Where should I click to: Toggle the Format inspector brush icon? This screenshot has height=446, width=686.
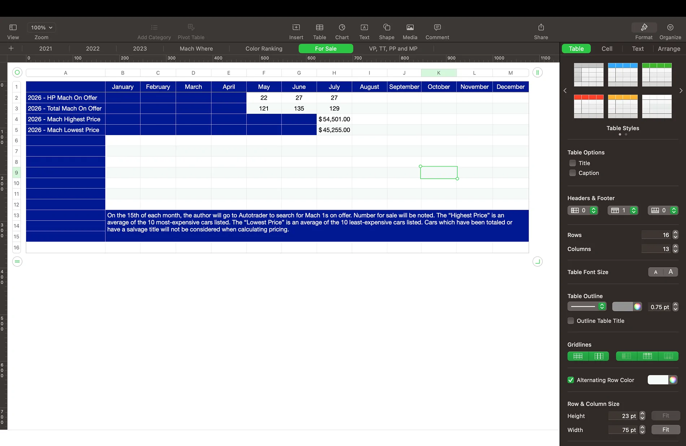point(644,27)
